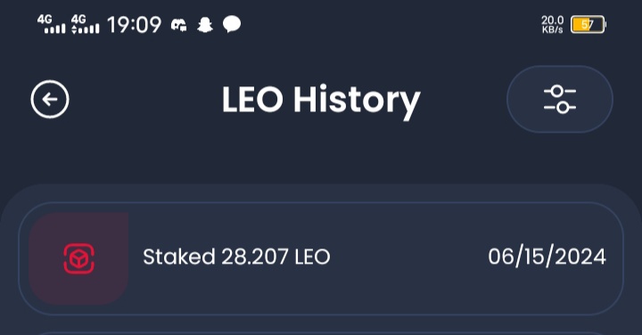
Task: Open the filter sliders button
Action: pos(560,99)
